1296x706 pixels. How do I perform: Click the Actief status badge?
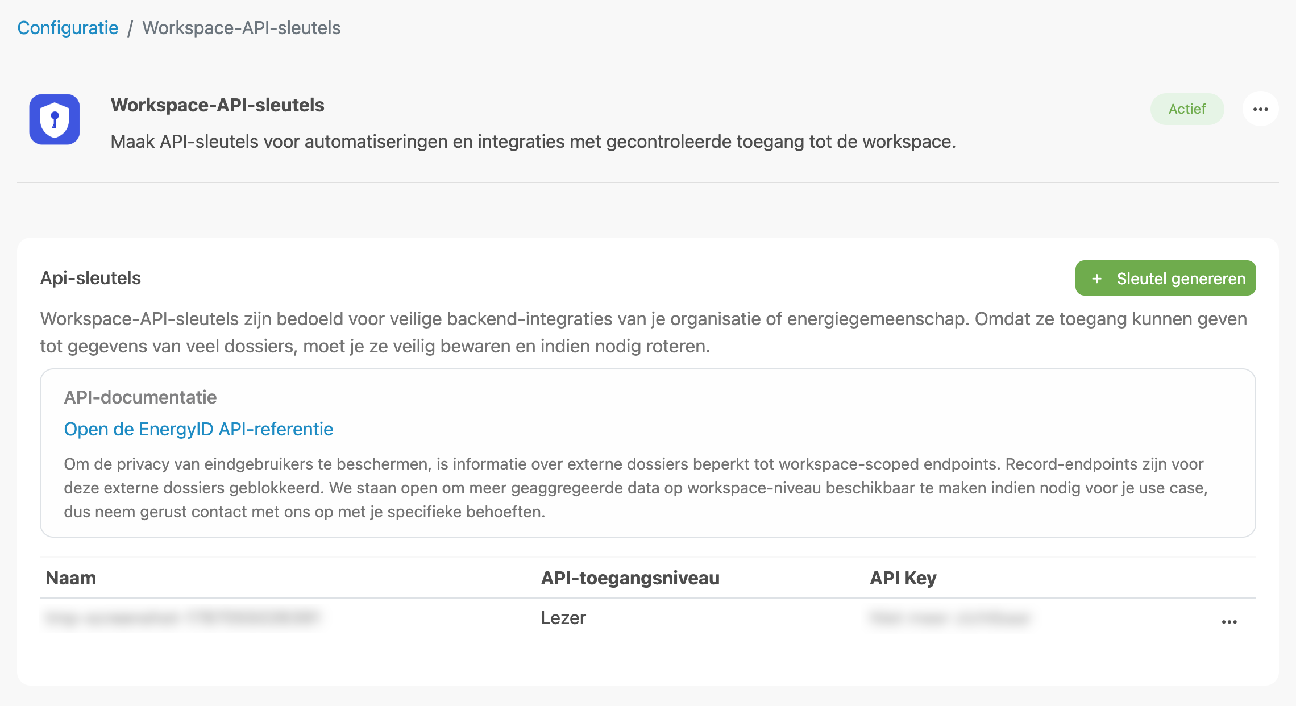point(1187,109)
